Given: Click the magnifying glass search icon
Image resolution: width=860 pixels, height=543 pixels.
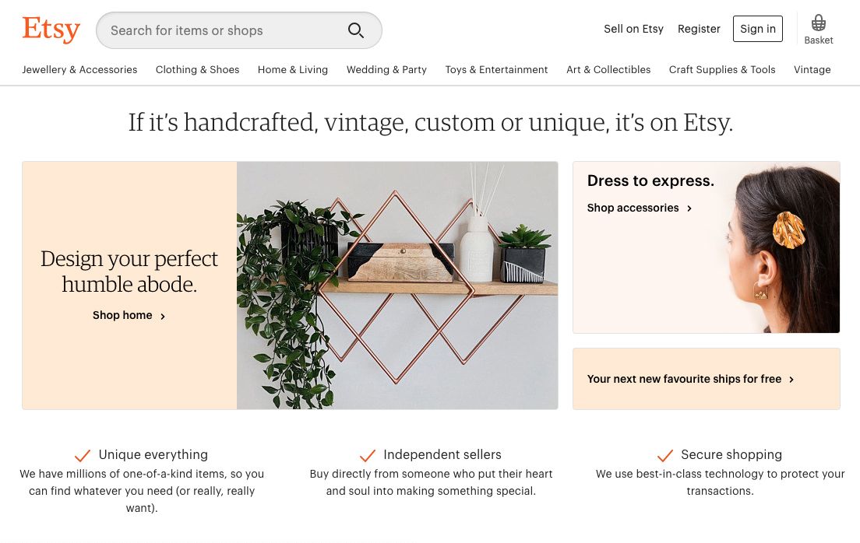Looking at the screenshot, I should [x=356, y=30].
